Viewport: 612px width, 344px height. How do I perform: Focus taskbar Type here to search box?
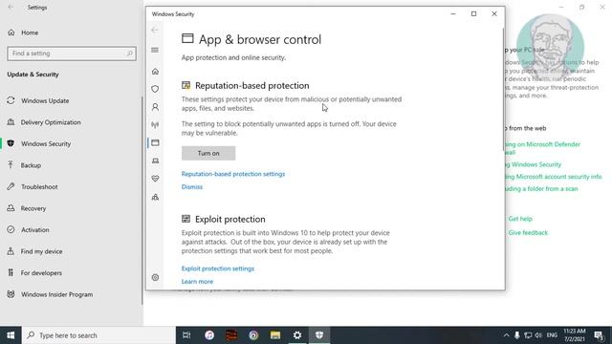click(98, 335)
